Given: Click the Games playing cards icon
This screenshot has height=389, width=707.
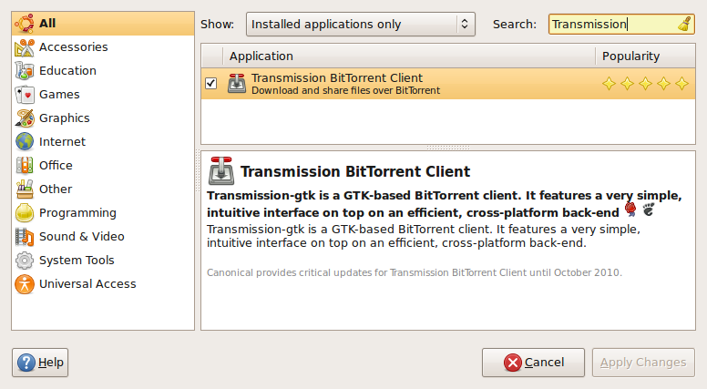Looking at the screenshot, I should pyautogui.click(x=25, y=95).
